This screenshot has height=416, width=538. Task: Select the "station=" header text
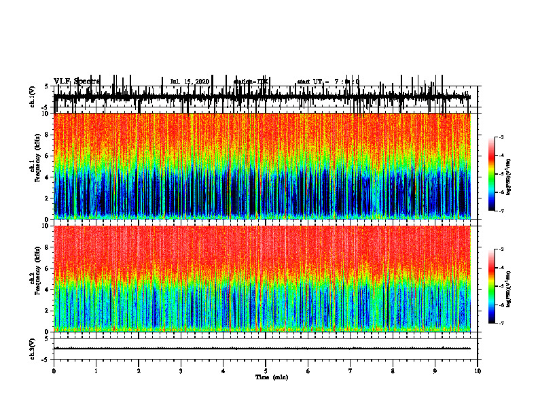point(245,82)
